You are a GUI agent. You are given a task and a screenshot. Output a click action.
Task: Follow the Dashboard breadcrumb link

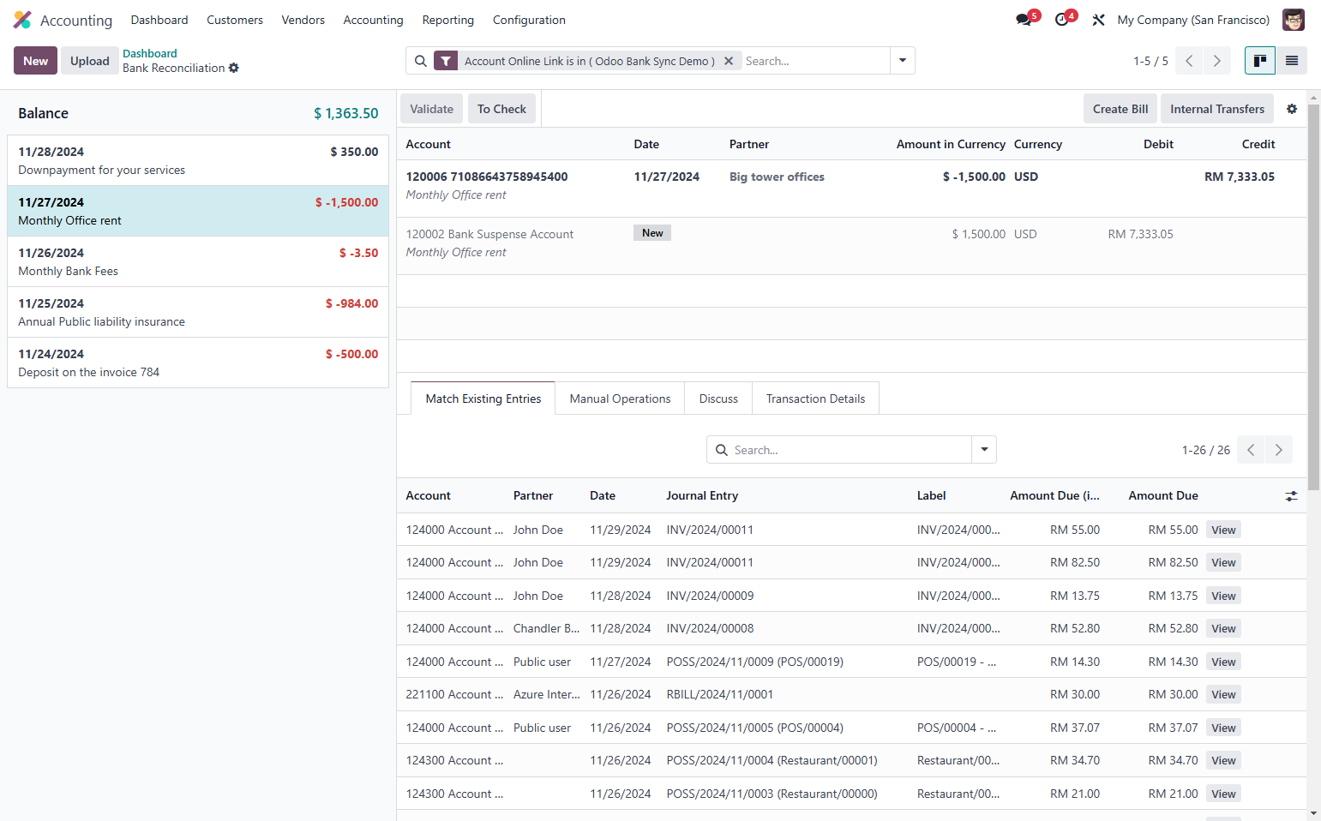pyautogui.click(x=150, y=53)
